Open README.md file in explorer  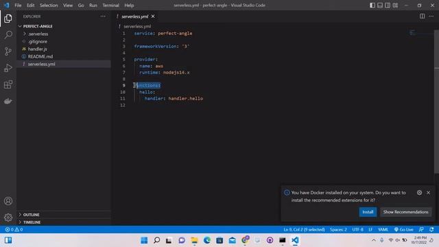coord(64,56)
